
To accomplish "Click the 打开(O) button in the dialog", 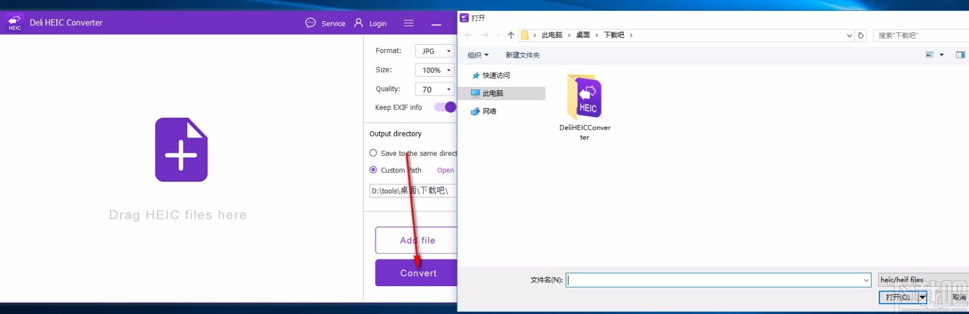I will [898, 297].
